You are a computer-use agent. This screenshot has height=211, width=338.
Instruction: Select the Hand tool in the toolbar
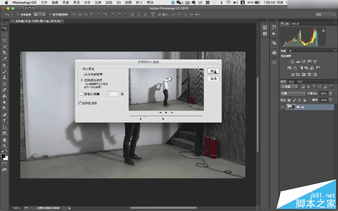point(5,139)
